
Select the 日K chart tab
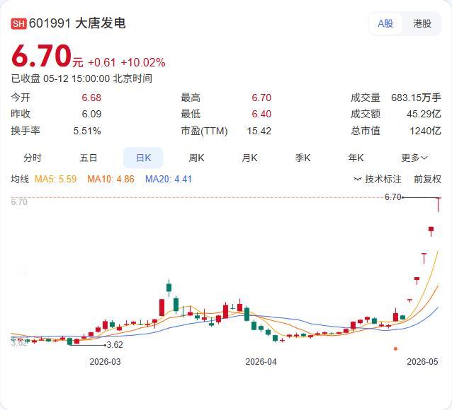coord(143,158)
